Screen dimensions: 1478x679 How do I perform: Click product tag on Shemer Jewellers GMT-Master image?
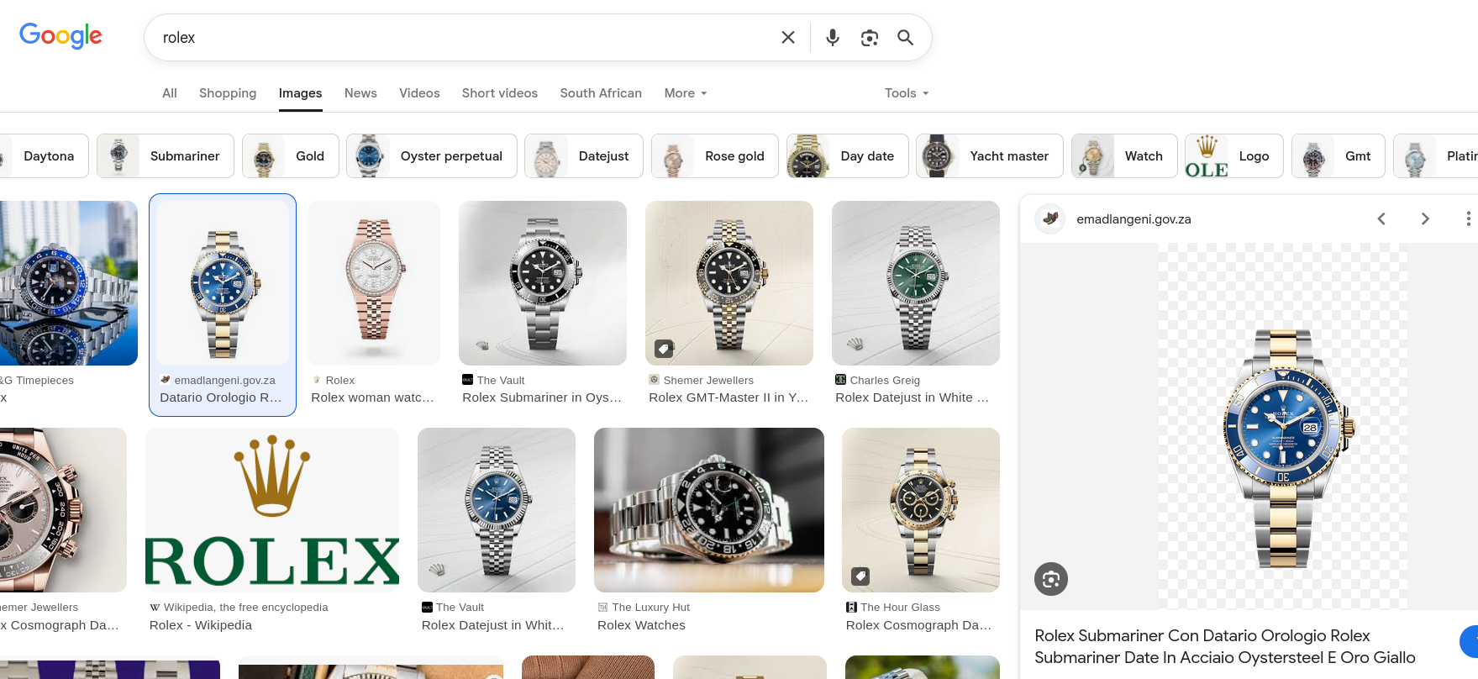click(664, 348)
